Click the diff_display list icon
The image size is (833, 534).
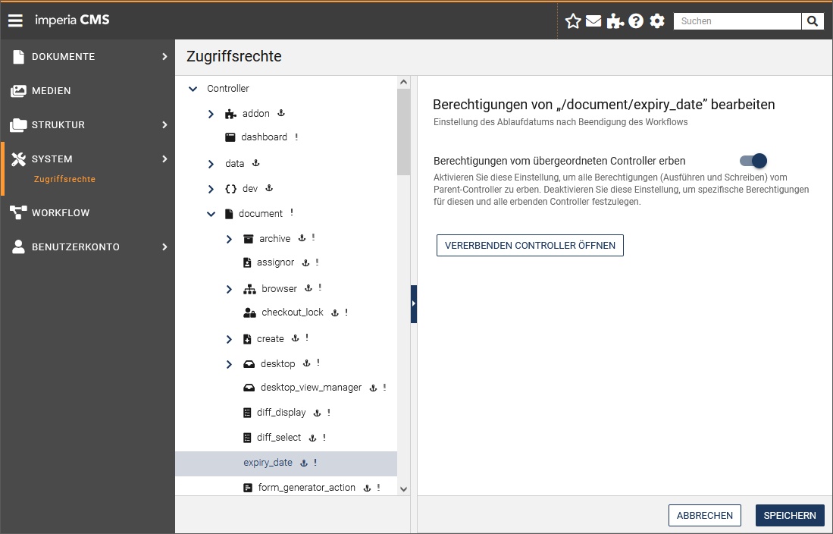(247, 413)
